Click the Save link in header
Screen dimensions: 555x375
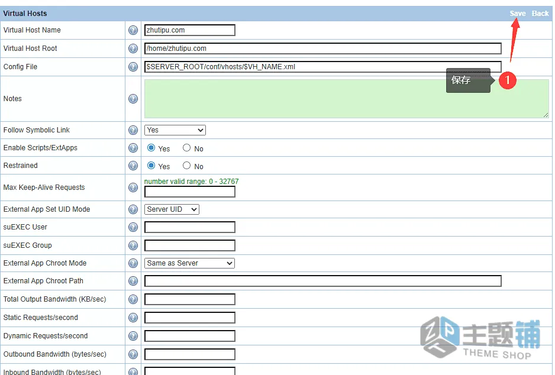pyautogui.click(x=518, y=14)
